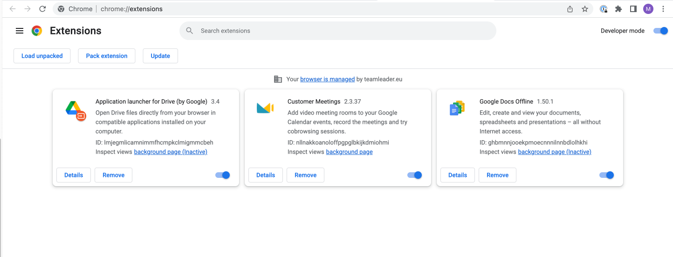The image size is (673, 257).
Task: Toggle Developer mode switch
Action: (660, 31)
